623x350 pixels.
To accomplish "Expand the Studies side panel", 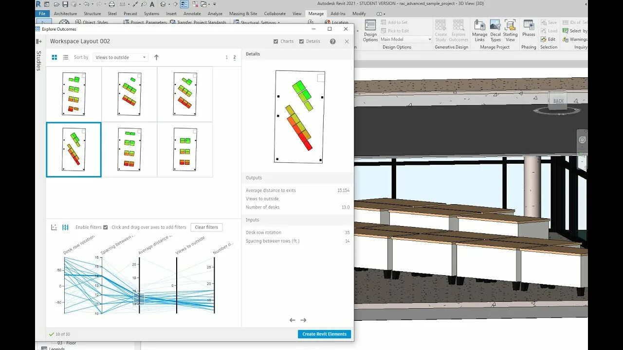I will click(x=39, y=42).
